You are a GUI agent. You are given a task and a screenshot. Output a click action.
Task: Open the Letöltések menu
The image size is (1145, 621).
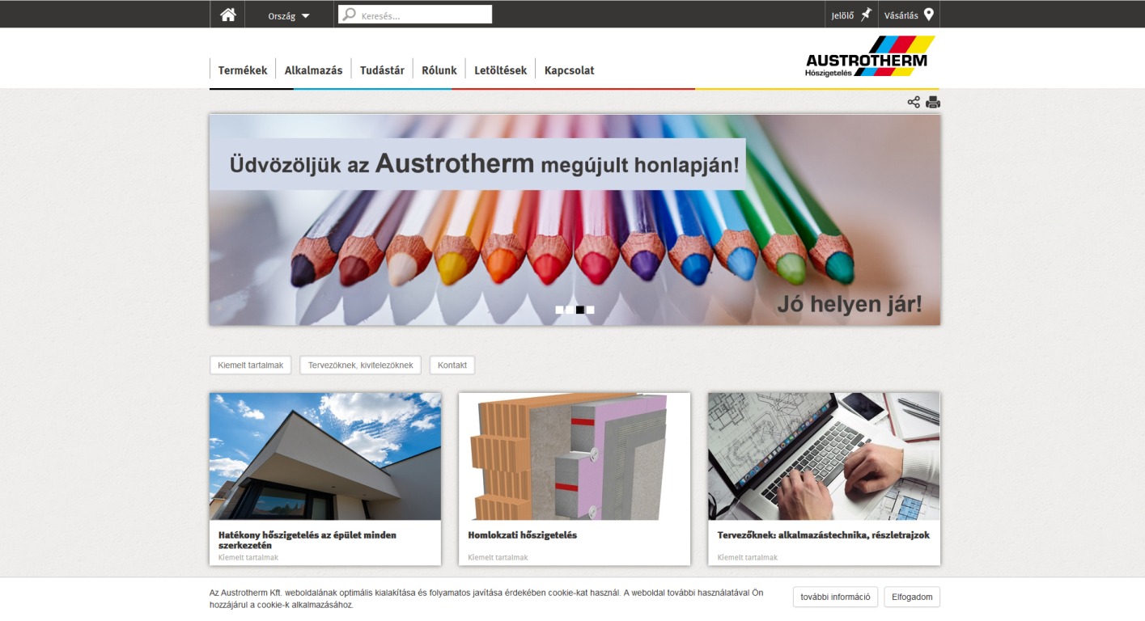point(501,70)
